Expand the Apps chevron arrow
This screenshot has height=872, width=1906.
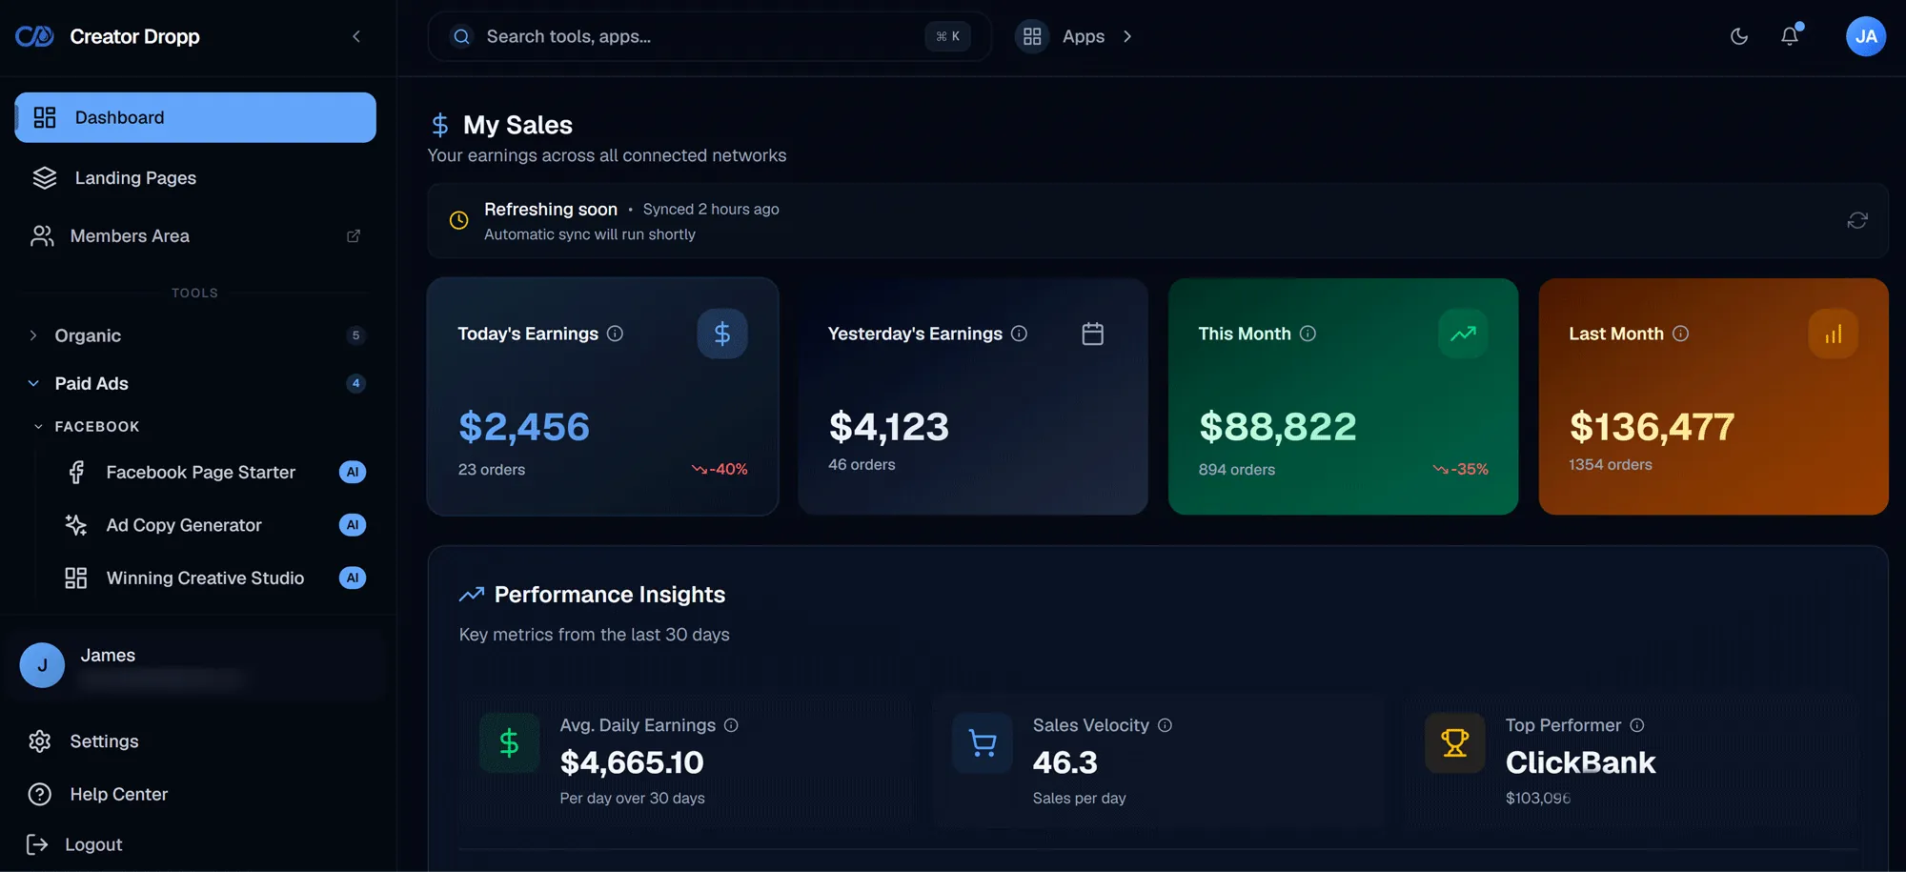pos(1127,36)
